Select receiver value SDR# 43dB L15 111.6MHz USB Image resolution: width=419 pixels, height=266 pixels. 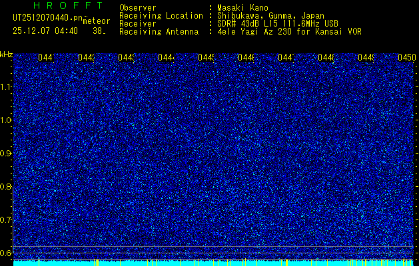tap(278, 24)
